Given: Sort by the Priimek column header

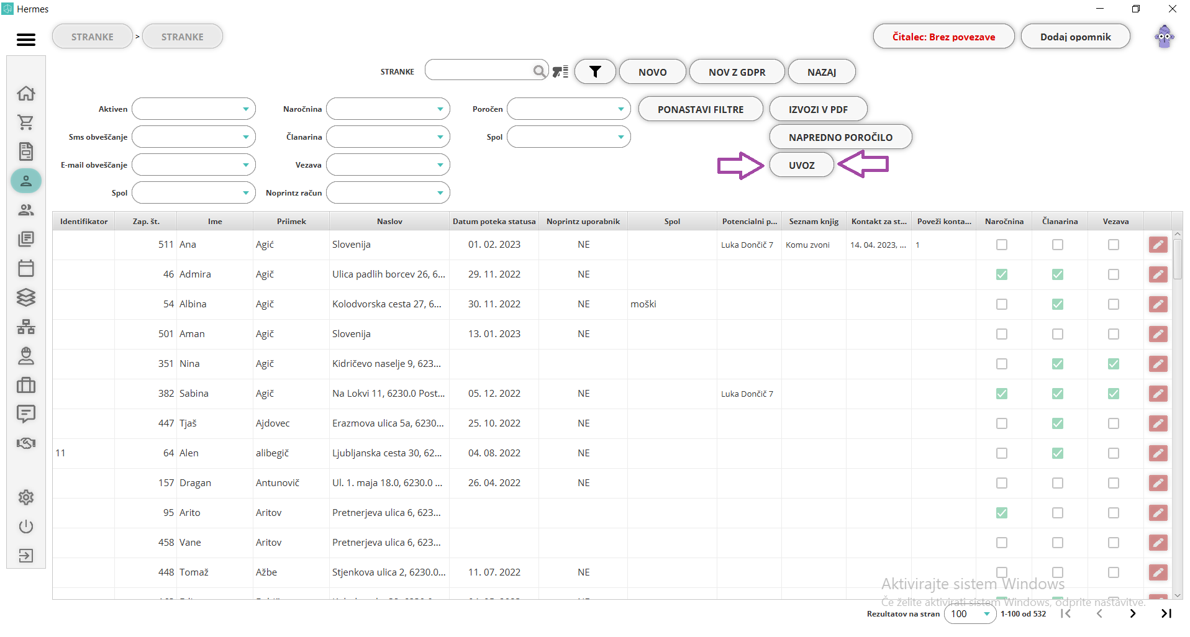Looking at the screenshot, I should (291, 221).
